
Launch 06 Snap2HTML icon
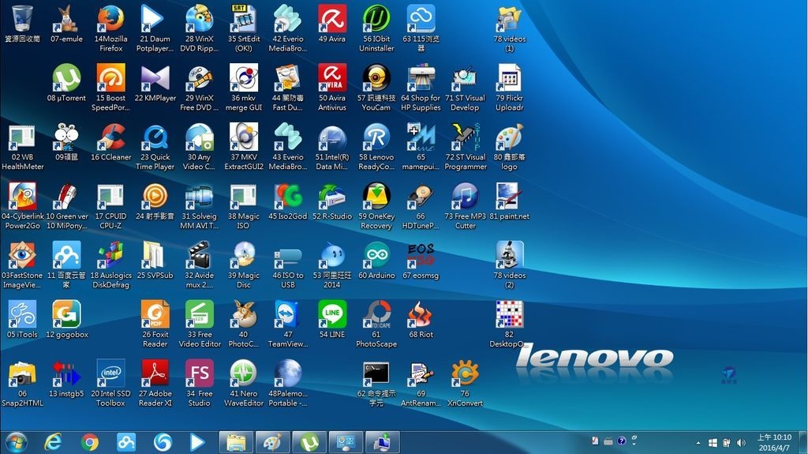point(22,373)
